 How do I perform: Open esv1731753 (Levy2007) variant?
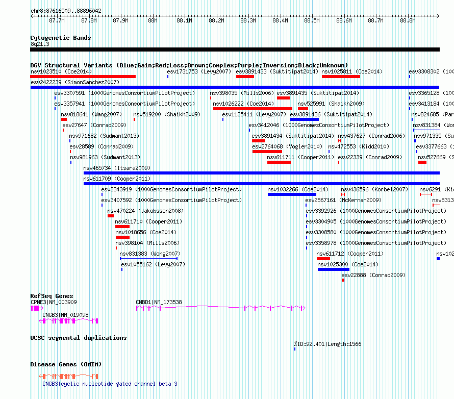click(199, 71)
